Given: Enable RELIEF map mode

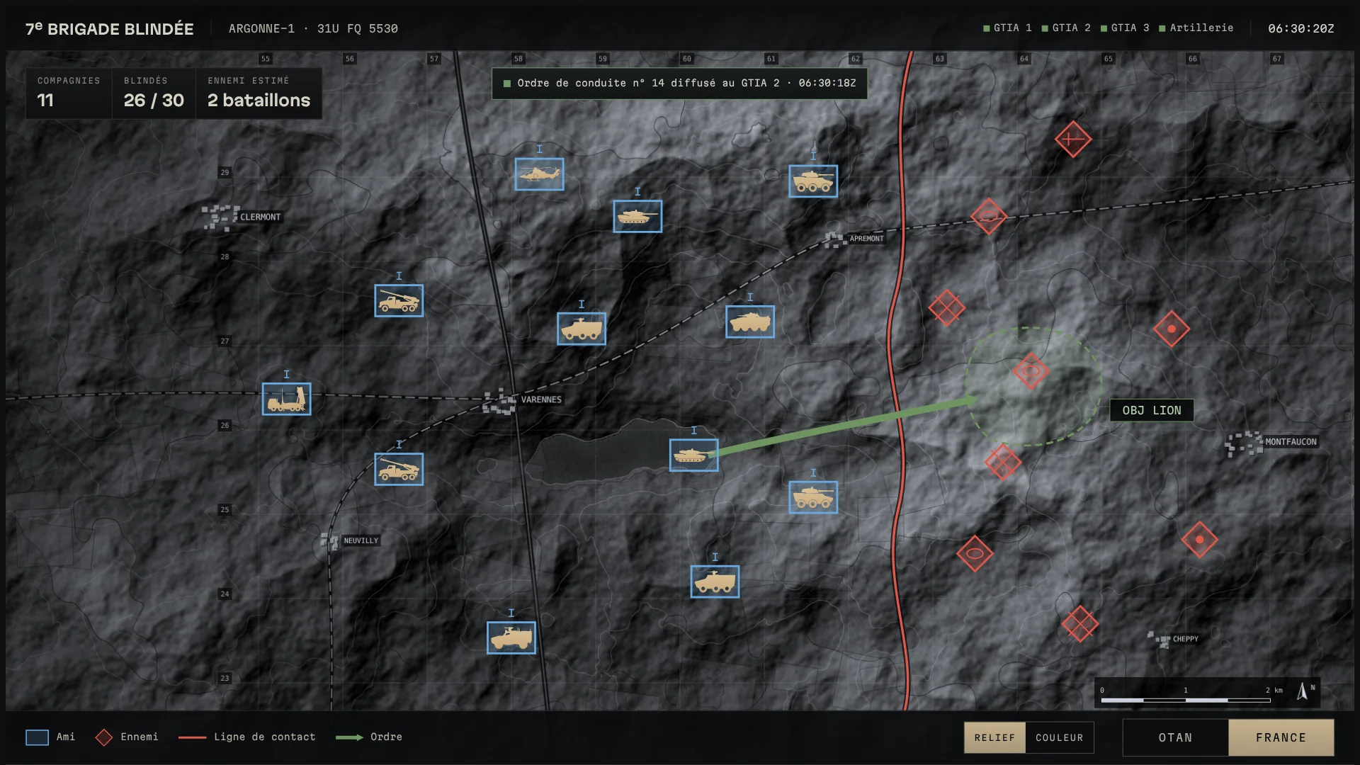Looking at the screenshot, I should (x=994, y=737).
